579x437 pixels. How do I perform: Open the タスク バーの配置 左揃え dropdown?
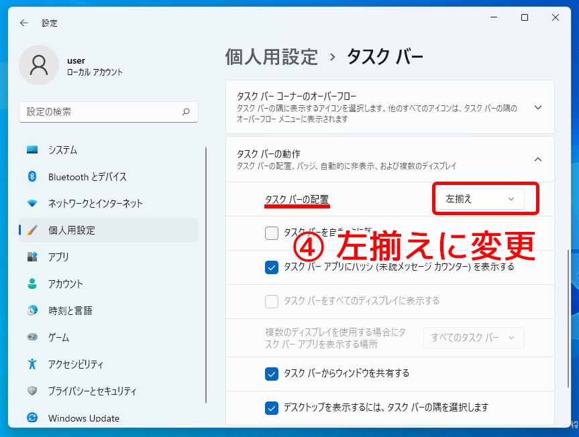(480, 199)
